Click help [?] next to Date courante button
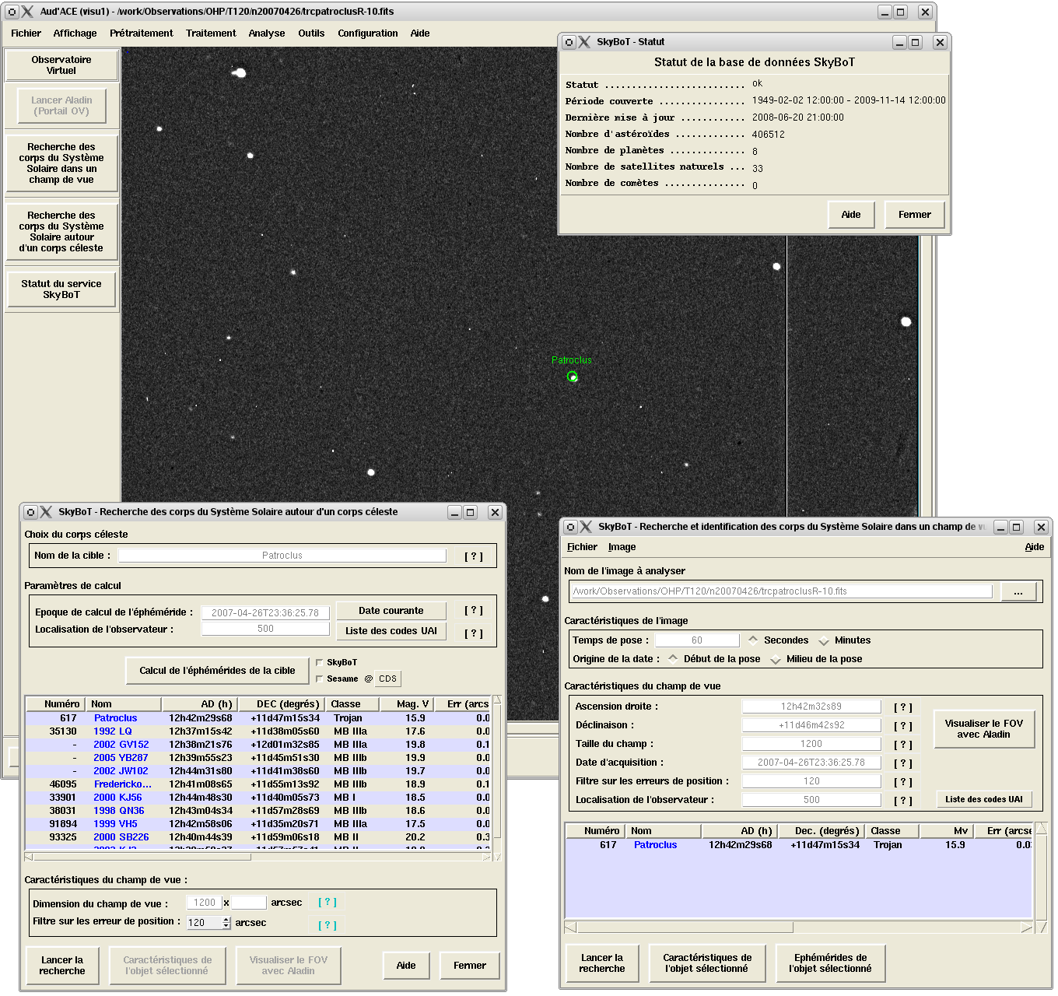Image resolution: width=1058 pixels, height=996 pixels. pos(473,611)
